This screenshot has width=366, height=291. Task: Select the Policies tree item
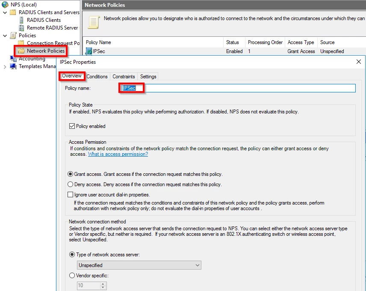pos(27,36)
